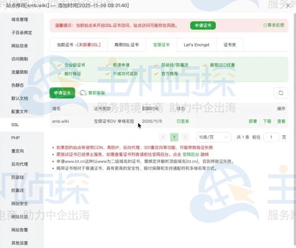Image resolution: width=296 pixels, height=248 pixels.
Task: Click the 不成功可退款 feature text
Action: click(x=125, y=74)
